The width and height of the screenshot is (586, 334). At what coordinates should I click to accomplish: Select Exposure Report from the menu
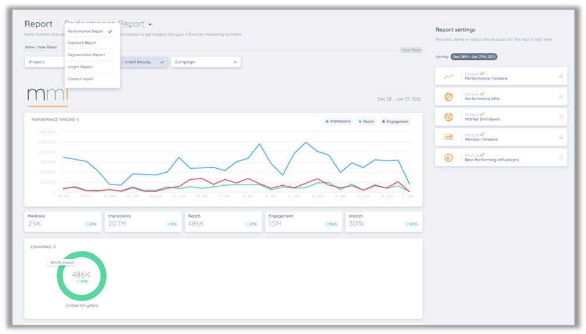pyautogui.click(x=82, y=43)
